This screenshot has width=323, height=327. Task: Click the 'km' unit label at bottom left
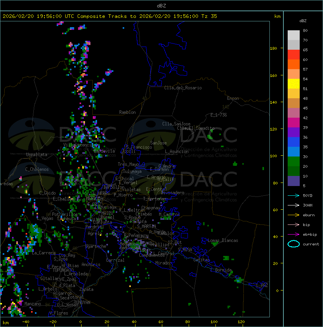[x=6, y=323]
